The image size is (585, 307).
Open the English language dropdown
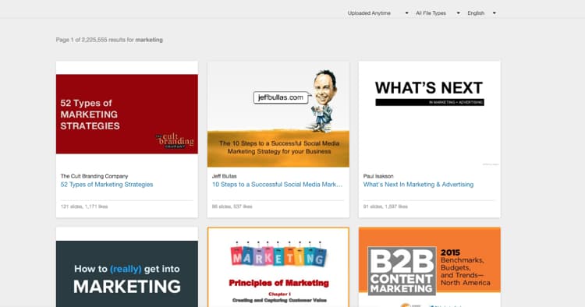pos(481,13)
